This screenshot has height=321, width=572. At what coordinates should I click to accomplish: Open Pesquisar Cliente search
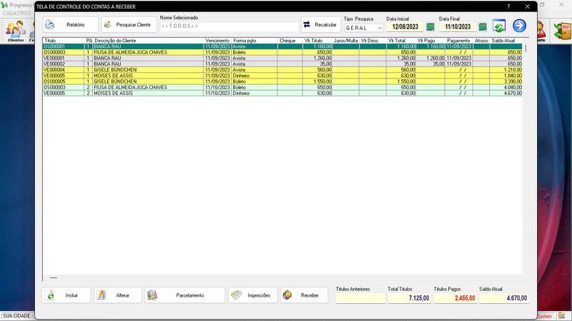[x=129, y=25]
